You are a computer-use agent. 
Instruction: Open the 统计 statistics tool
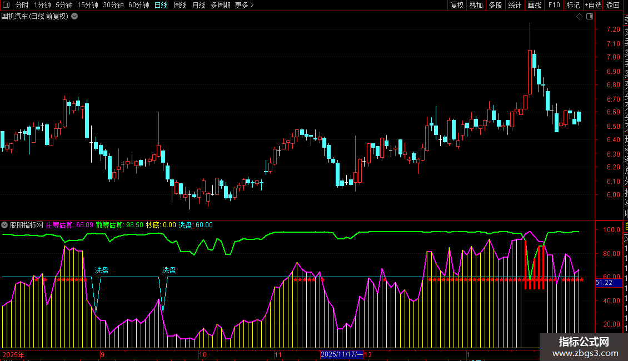tap(515, 6)
